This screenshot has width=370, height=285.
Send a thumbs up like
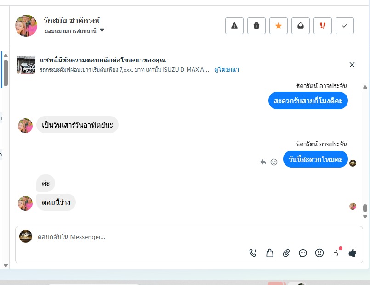[352, 253]
